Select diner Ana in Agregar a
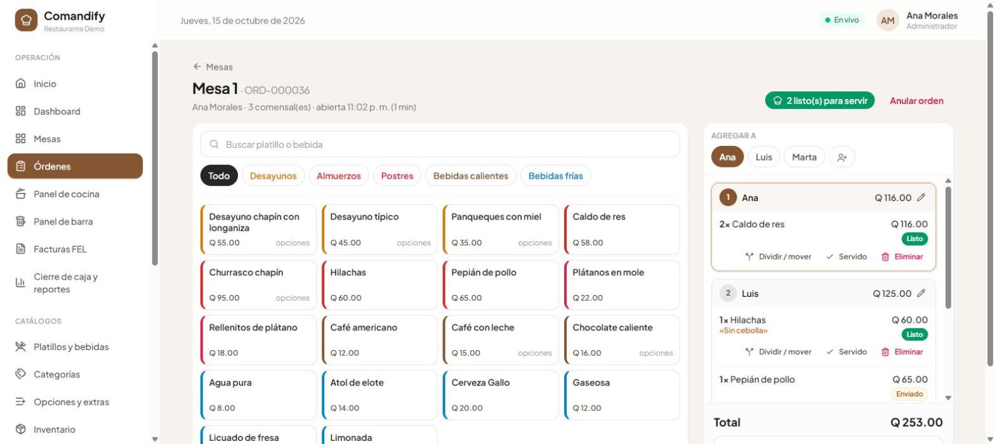995x444 pixels. (728, 157)
